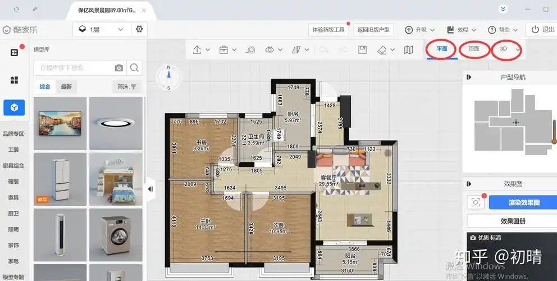Open floor settings gear icon
This screenshot has width=557, height=281.
click(139, 29)
